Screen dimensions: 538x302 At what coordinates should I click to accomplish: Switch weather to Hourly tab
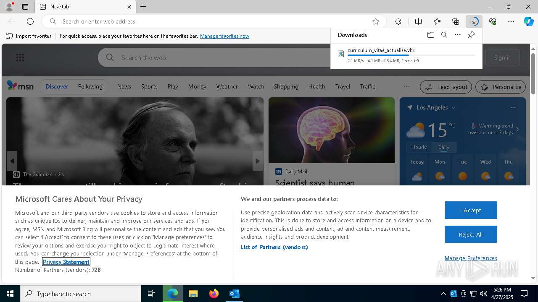(419, 147)
